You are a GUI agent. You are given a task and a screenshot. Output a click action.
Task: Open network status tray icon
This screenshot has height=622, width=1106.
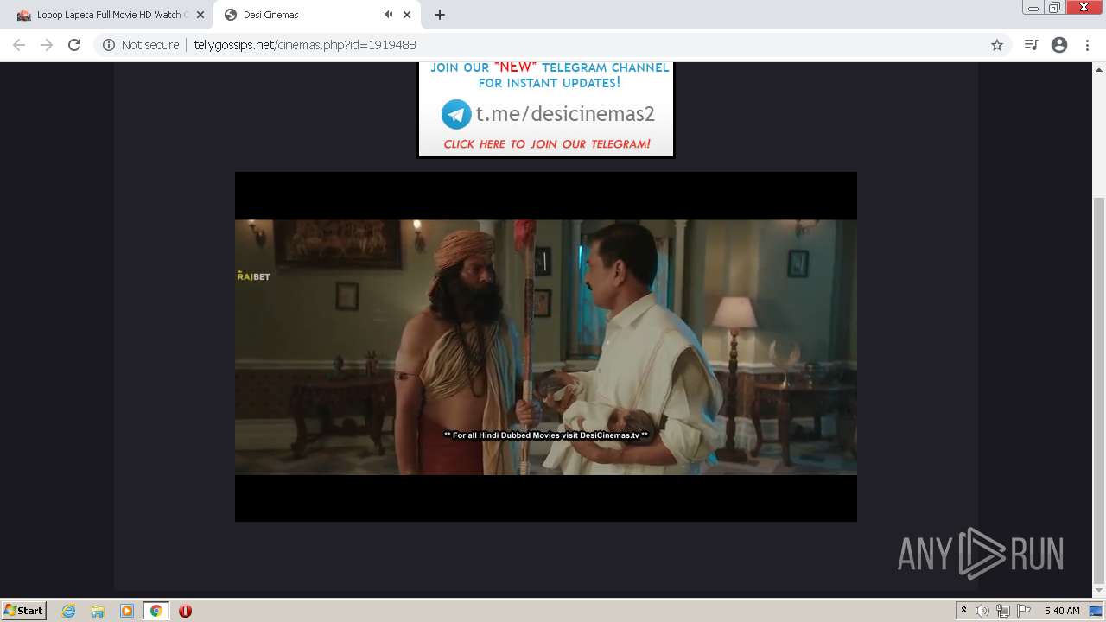pyautogui.click(x=1002, y=611)
